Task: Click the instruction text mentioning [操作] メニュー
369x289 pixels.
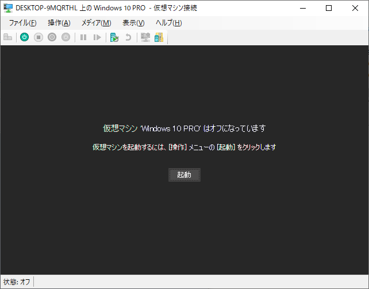Action: pos(184,147)
